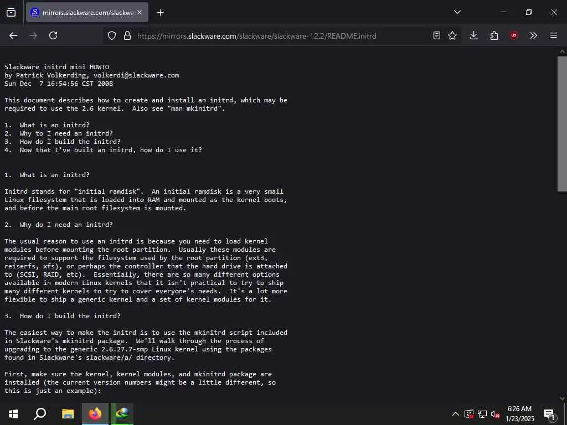Open Firefox View recent browsing icon

11,12
